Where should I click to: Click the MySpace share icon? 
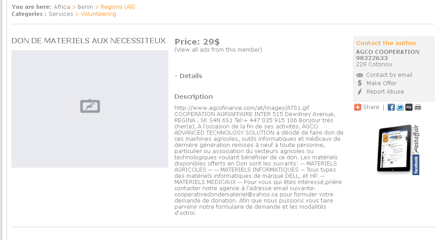pyautogui.click(x=409, y=107)
